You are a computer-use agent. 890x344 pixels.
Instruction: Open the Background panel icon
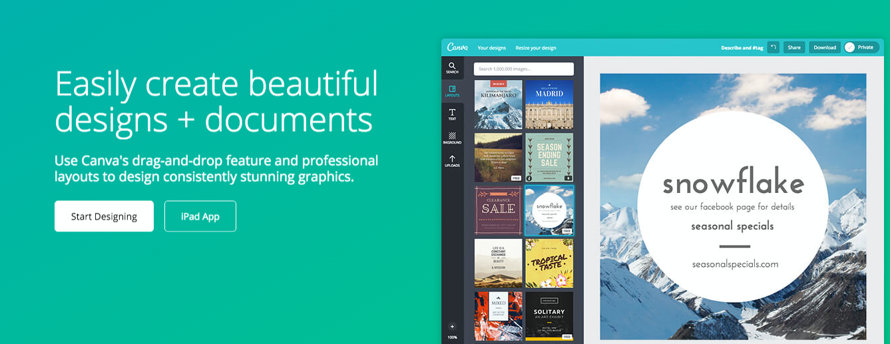[x=452, y=138]
